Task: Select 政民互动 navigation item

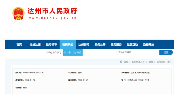Action: click(132, 44)
